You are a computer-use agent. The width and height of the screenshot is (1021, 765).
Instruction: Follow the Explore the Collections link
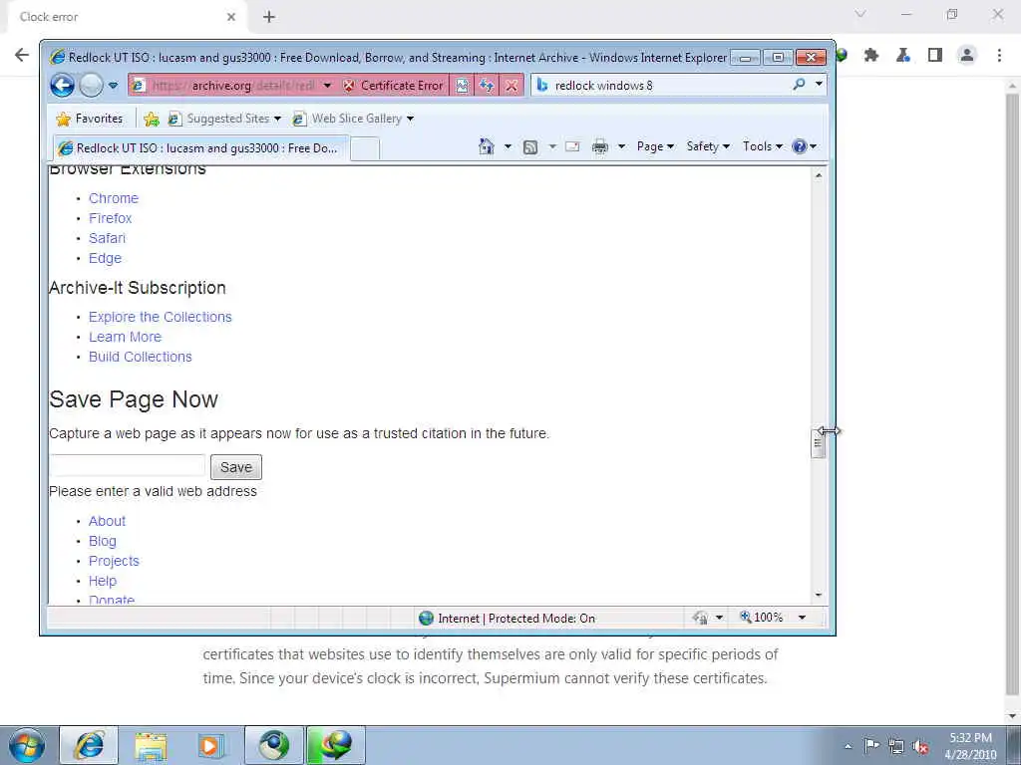pos(161,317)
